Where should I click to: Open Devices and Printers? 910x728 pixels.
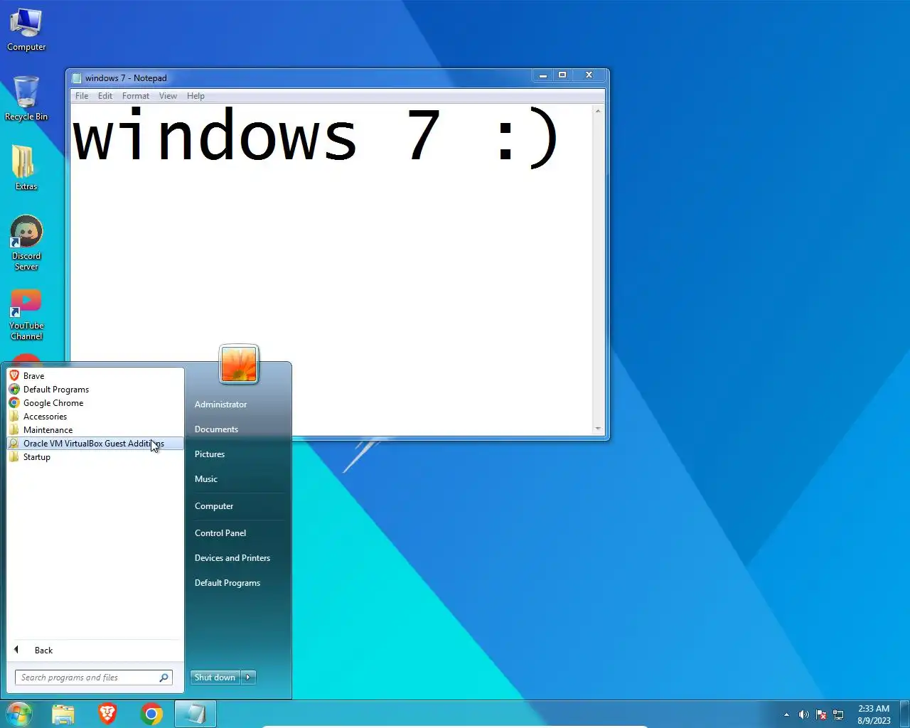232,557
